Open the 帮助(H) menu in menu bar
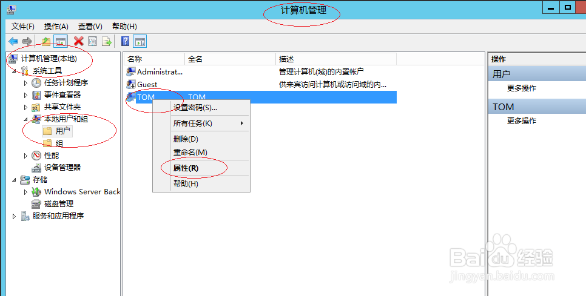The width and height of the screenshot is (586, 296). [x=124, y=27]
